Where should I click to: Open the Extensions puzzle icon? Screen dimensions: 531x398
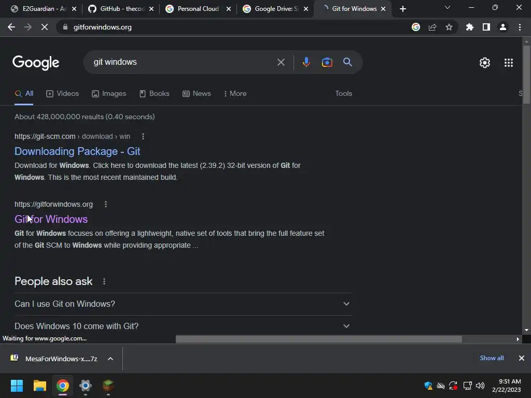470,27
